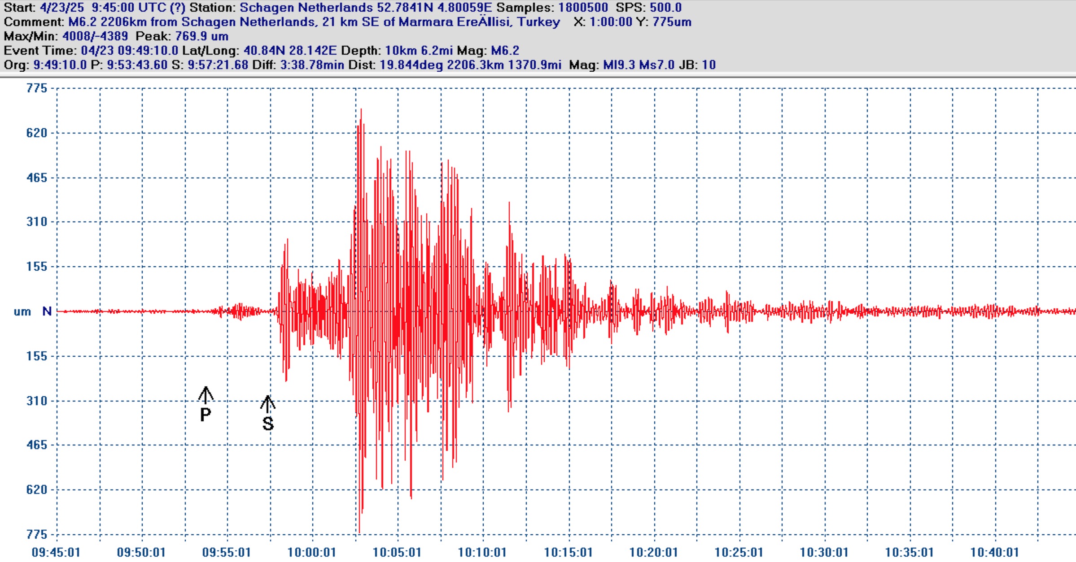Select the 10:40:01 time tick label
1076x562 pixels.
tap(994, 552)
